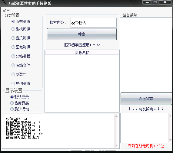Click the 网友留言 list scroll-up arrow
This screenshot has height=153, width=173.
pyautogui.click(x=170, y=116)
